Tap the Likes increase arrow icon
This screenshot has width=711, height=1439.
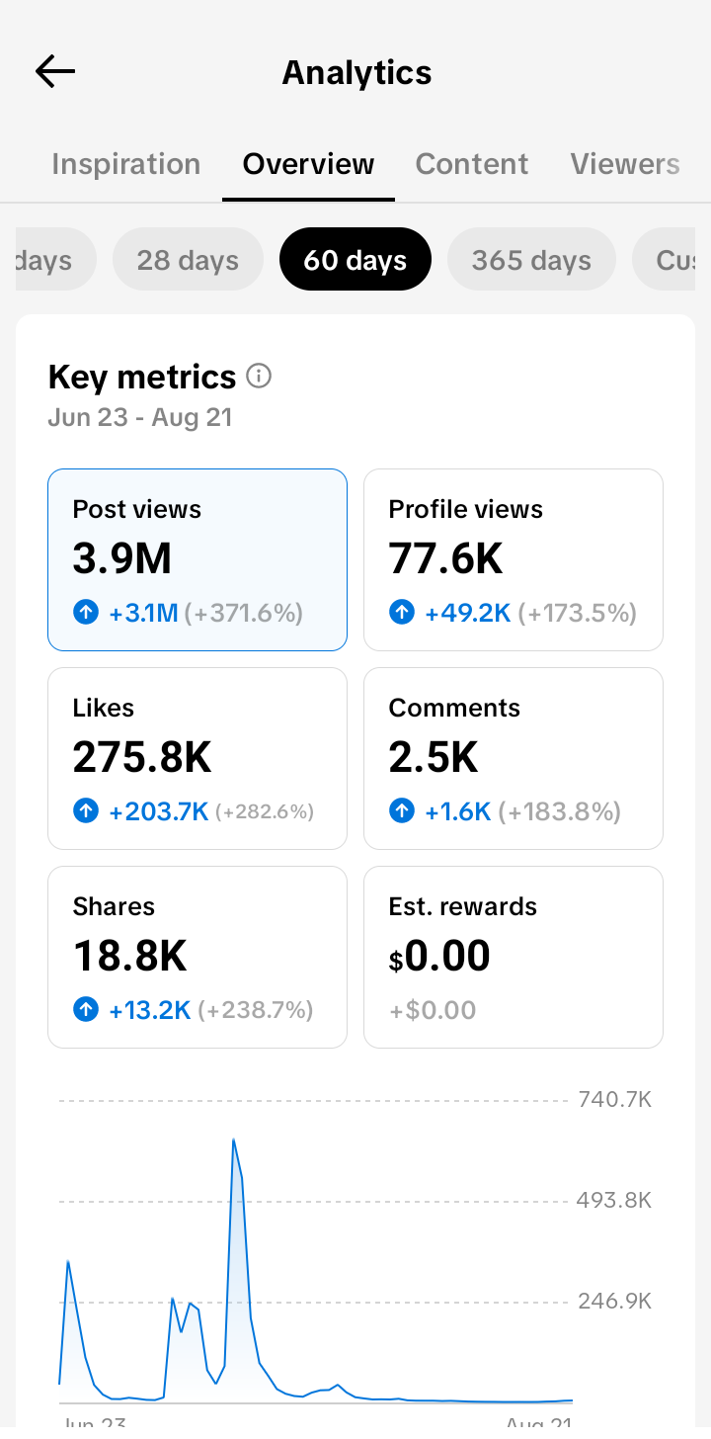(86, 811)
